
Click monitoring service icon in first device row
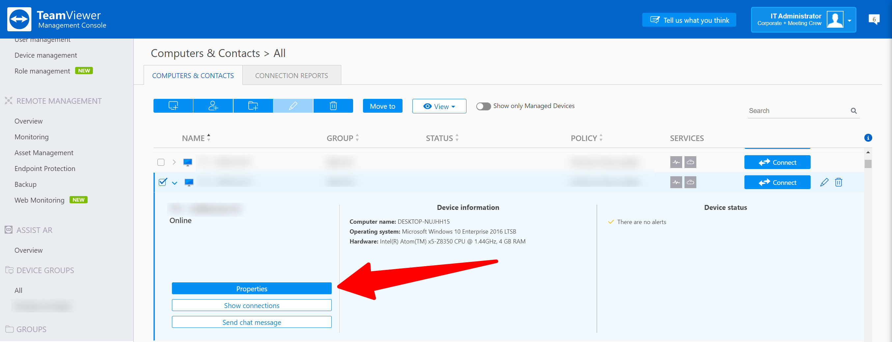coord(676,162)
